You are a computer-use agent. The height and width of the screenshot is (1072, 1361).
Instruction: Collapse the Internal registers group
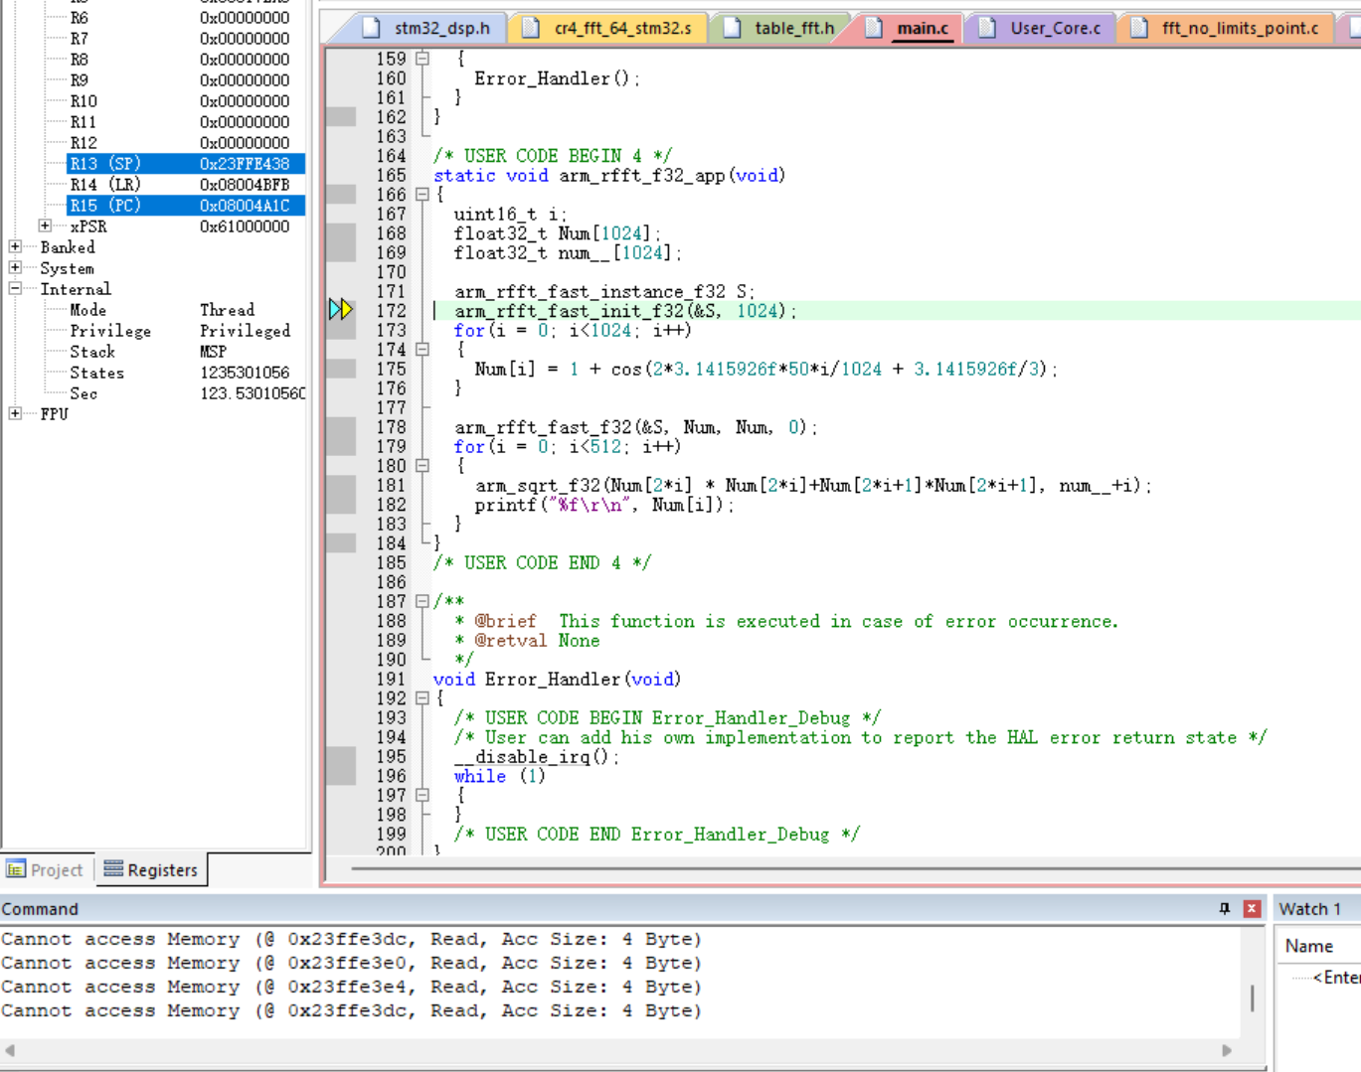click(15, 289)
